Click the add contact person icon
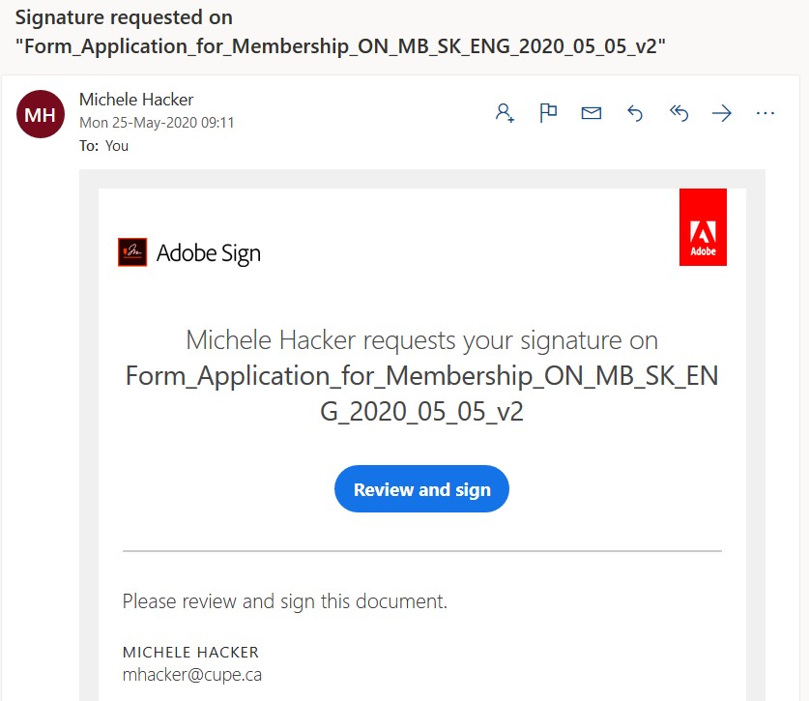Image resolution: width=809 pixels, height=701 pixels. pyautogui.click(x=505, y=112)
